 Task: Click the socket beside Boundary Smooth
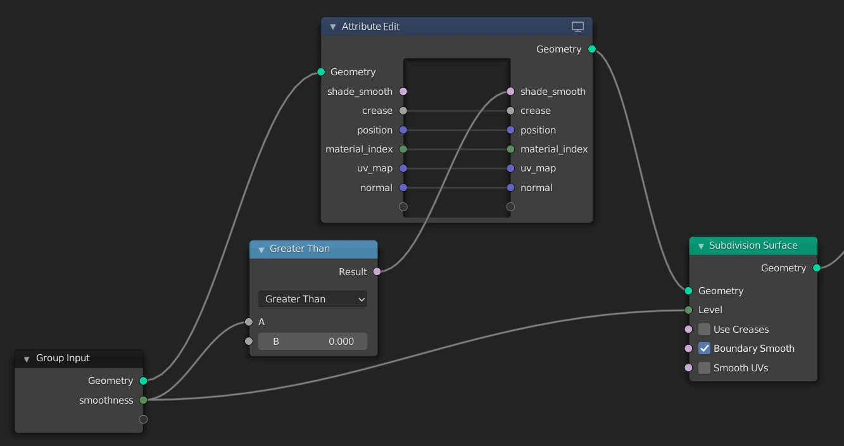(688, 349)
